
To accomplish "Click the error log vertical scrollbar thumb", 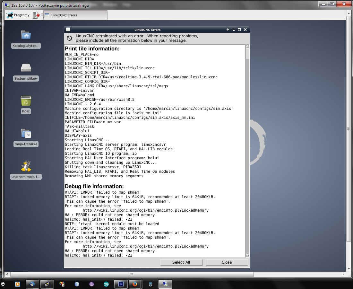I will click(x=247, y=54).
